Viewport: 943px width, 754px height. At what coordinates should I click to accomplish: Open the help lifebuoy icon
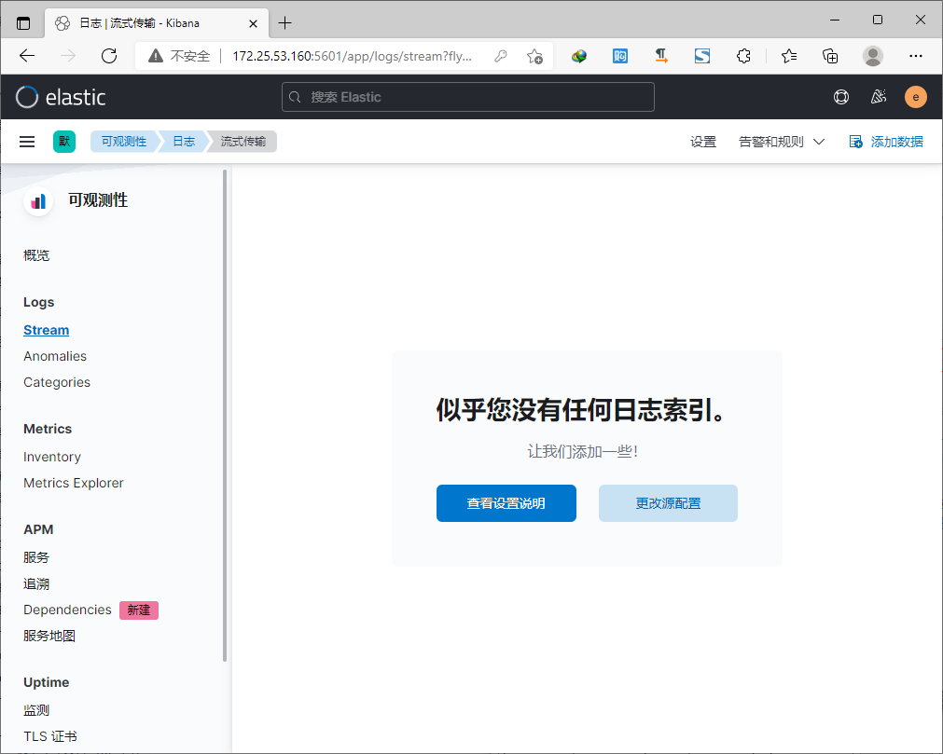click(840, 97)
